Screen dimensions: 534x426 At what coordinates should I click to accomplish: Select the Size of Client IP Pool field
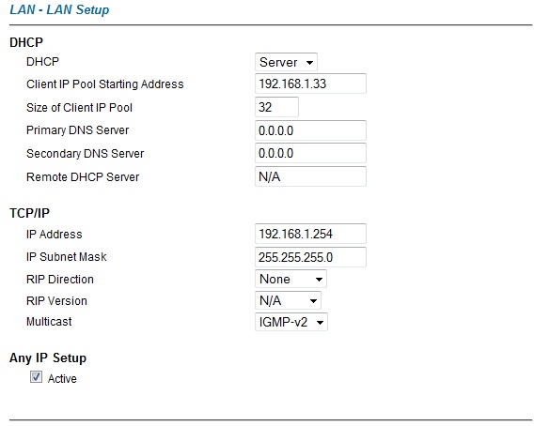pos(277,107)
